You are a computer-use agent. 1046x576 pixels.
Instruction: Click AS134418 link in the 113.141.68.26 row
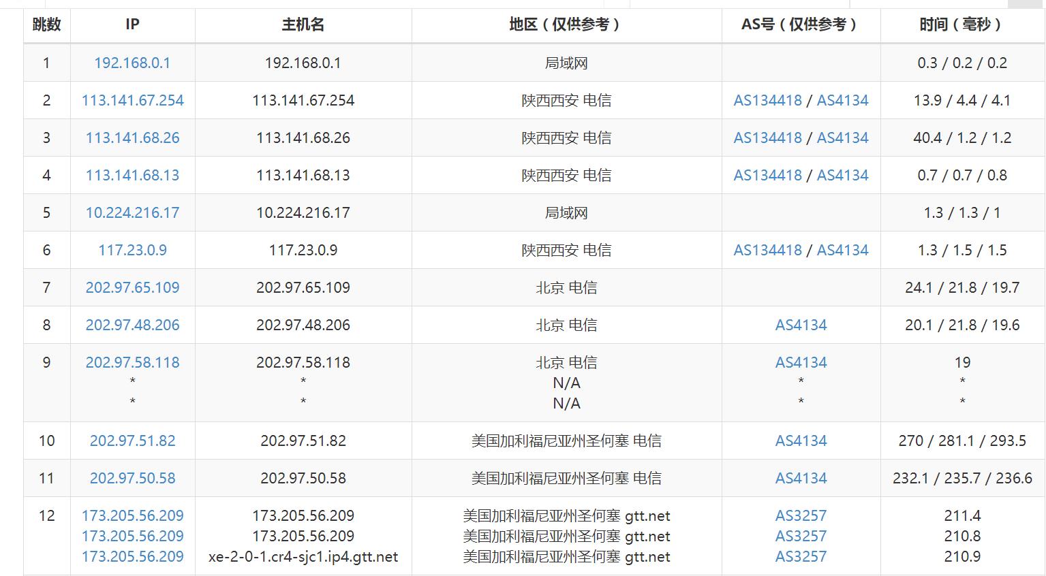tap(767, 138)
